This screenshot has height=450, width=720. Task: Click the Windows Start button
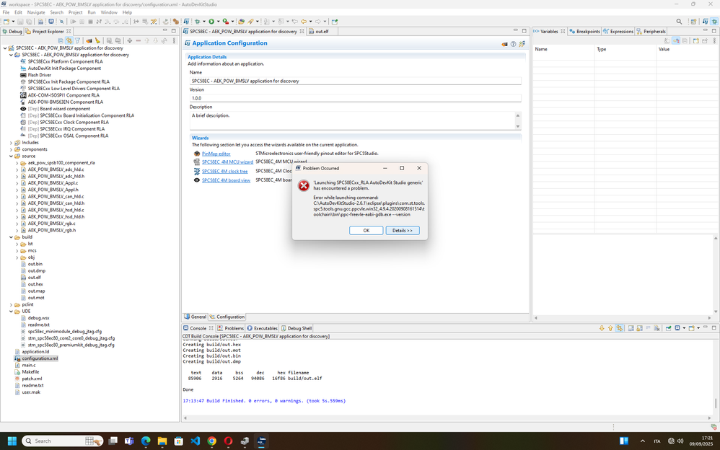click(x=12, y=441)
